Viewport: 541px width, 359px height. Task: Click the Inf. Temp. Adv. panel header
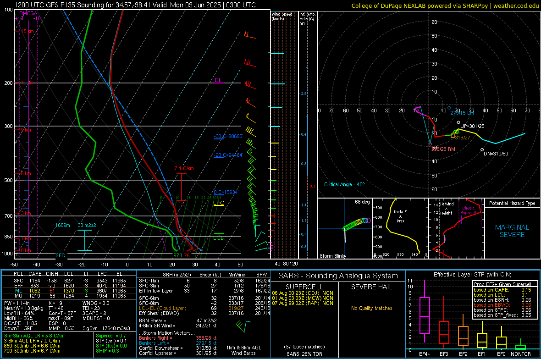coord(307,19)
